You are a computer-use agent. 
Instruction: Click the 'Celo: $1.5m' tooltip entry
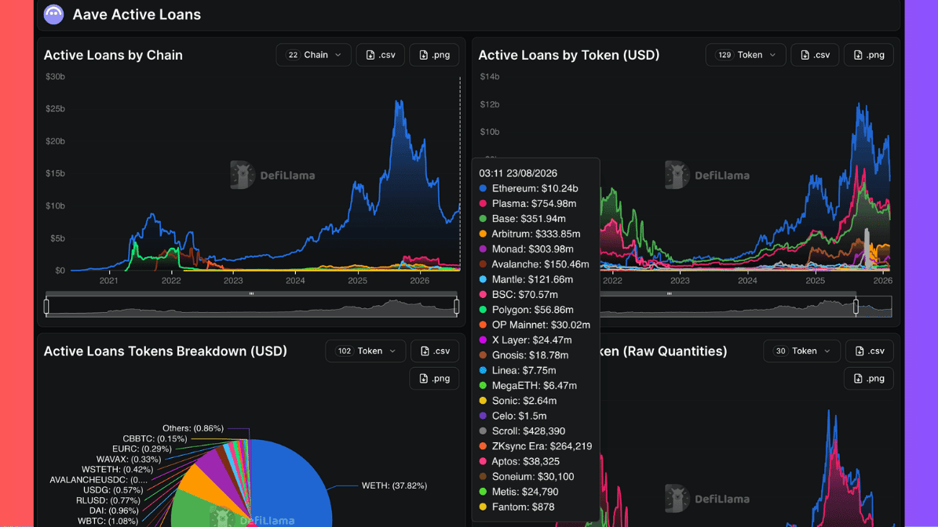pos(513,416)
